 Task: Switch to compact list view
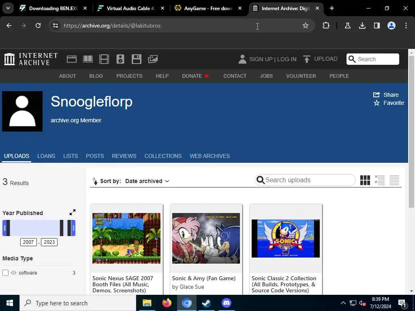pyautogui.click(x=394, y=180)
